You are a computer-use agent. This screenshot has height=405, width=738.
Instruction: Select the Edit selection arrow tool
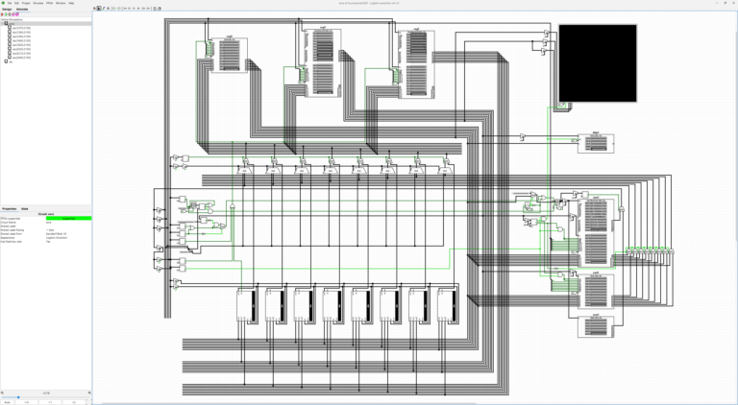coord(99,9)
